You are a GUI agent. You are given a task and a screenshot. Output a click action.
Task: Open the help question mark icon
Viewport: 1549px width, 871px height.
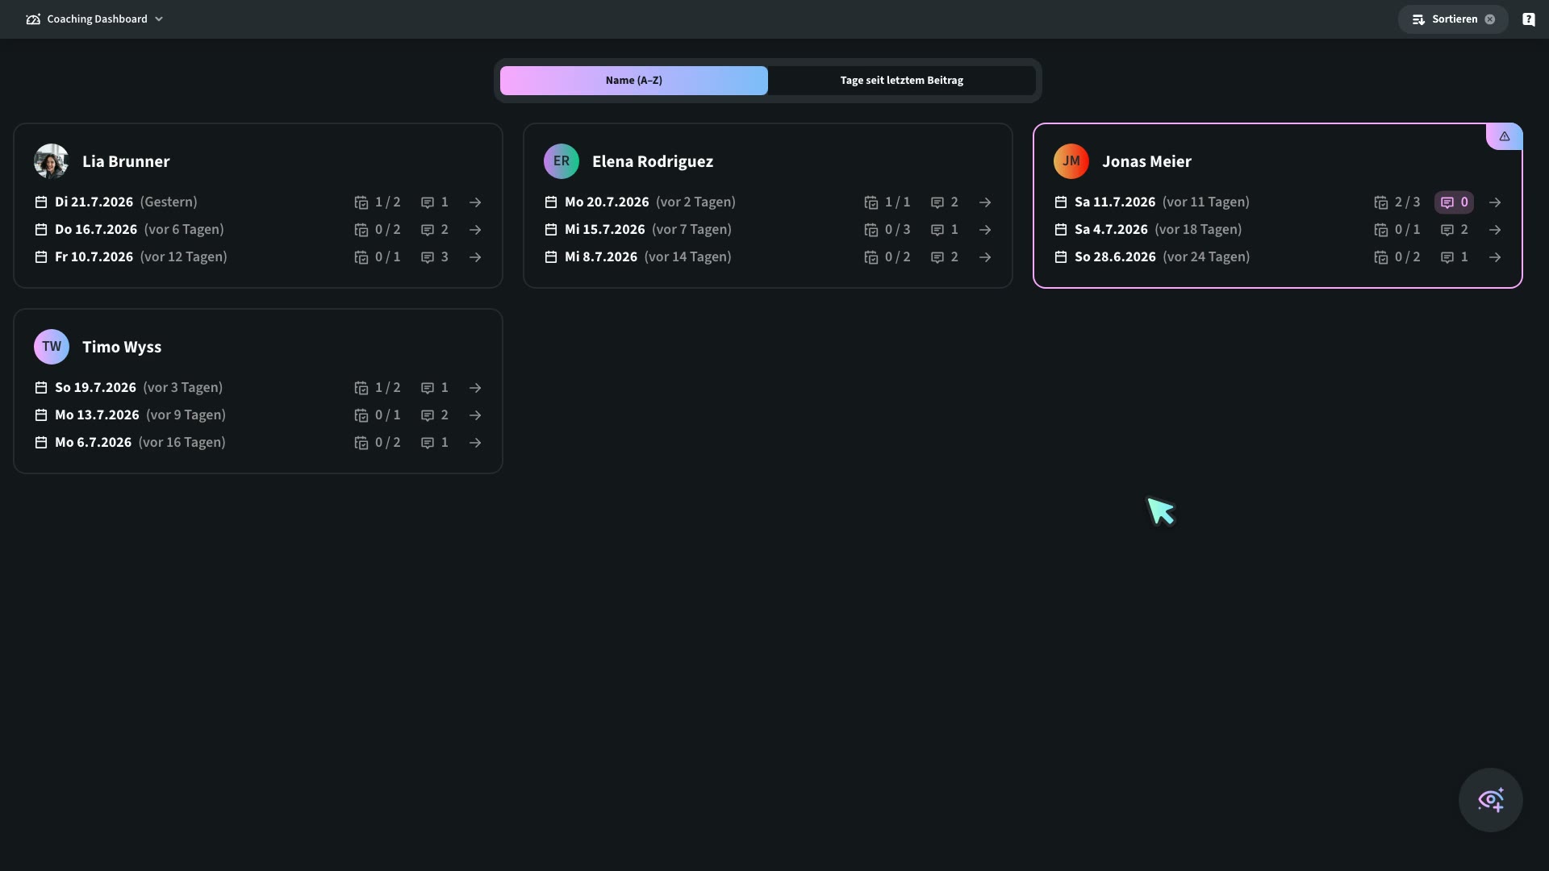point(1528,19)
